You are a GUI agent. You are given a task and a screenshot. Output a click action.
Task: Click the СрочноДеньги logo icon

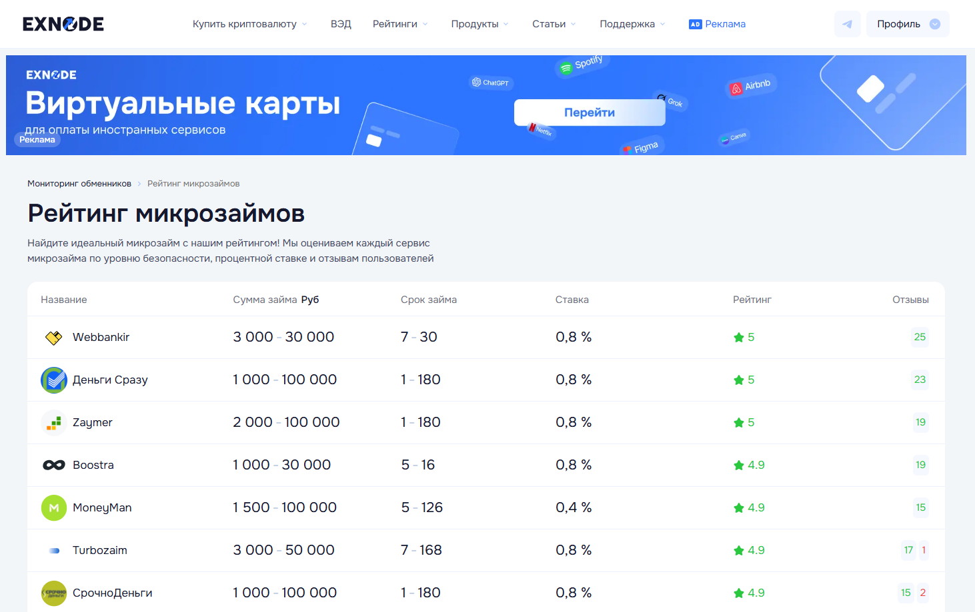click(x=53, y=593)
